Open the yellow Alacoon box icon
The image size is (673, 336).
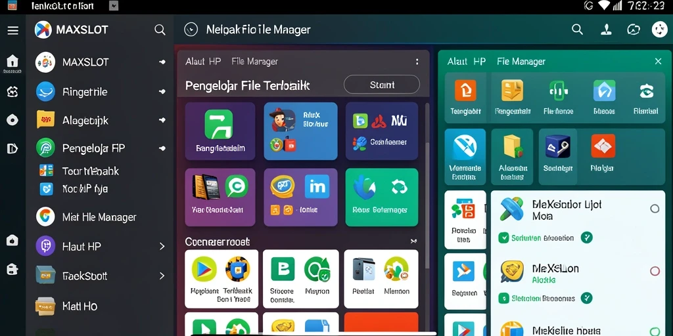(x=513, y=146)
